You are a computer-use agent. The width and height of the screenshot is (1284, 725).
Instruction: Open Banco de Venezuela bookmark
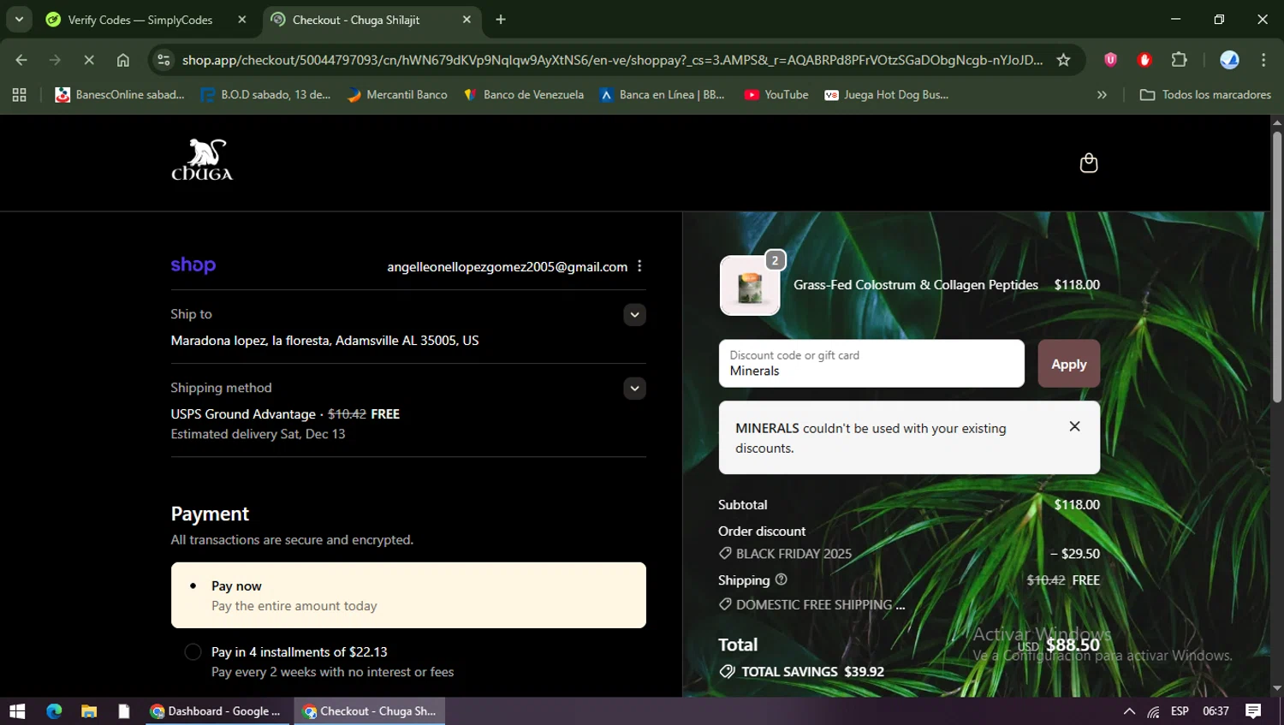pos(523,95)
